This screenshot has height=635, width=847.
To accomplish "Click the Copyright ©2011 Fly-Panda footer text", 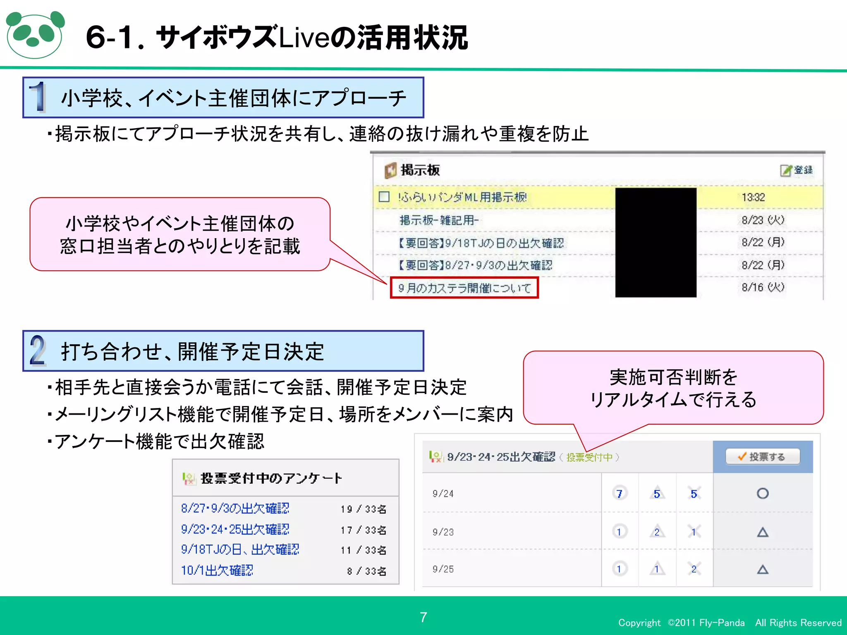I will tap(730, 623).
